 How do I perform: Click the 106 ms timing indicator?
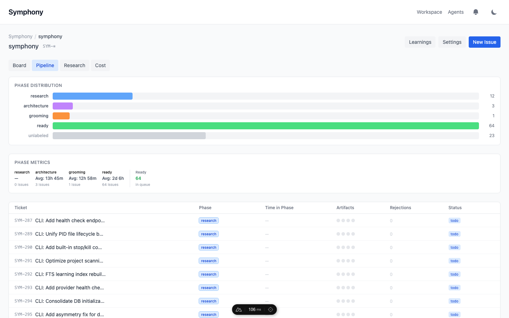coord(255,310)
